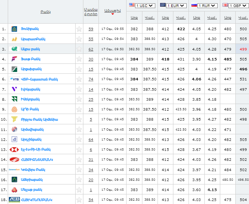Toggle favorite star for Արցախբանկ
This screenshot has width=249, height=204.
79,69
